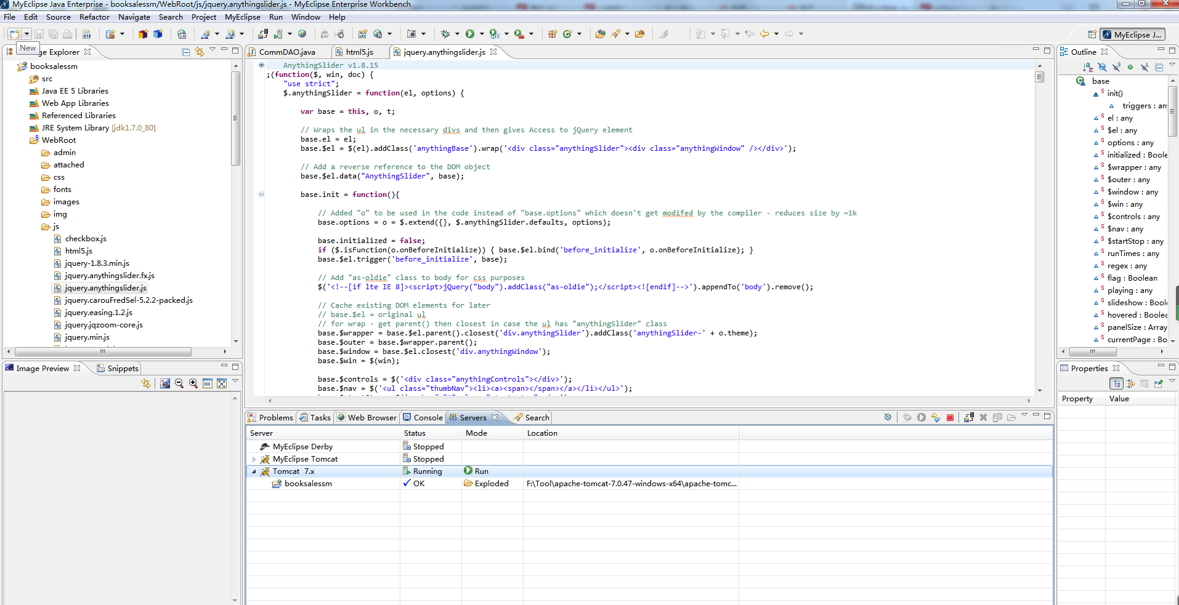Switch to html5.js editor tab

(359, 52)
